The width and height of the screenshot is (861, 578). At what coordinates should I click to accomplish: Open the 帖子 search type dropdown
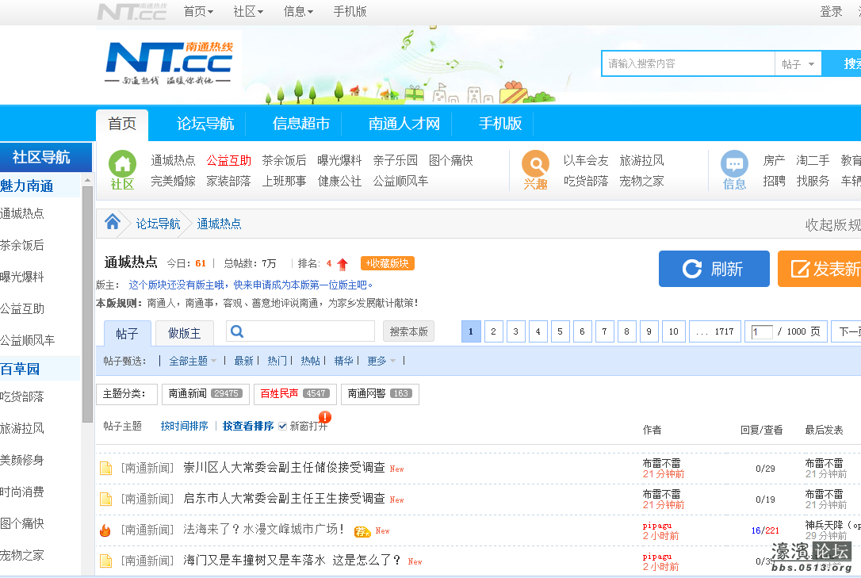point(798,64)
